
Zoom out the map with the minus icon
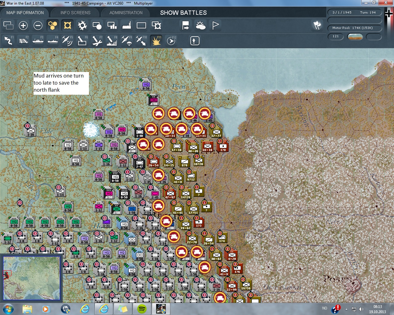click(x=38, y=25)
